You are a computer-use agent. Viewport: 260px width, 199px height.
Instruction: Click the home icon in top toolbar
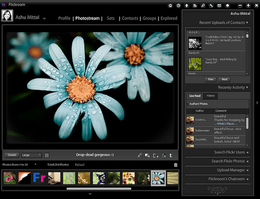[171, 6]
